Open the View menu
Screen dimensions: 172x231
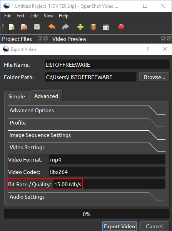(48, 16)
